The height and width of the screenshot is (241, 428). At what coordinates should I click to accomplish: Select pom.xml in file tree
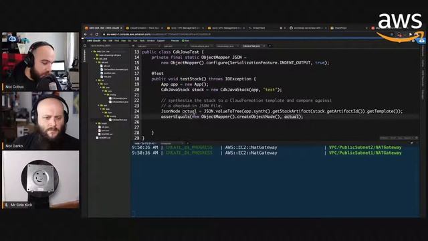pos(106,131)
